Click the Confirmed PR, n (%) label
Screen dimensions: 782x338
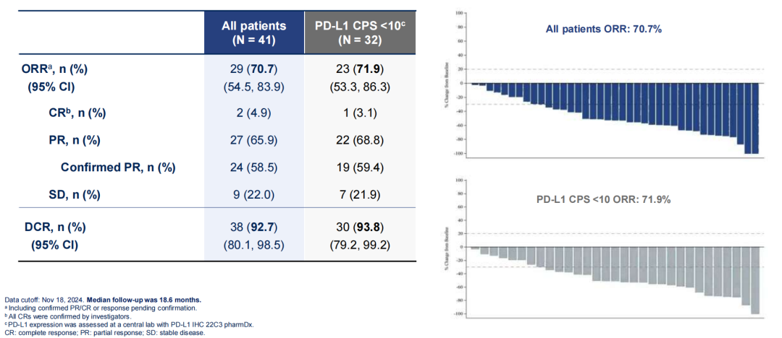coord(118,167)
